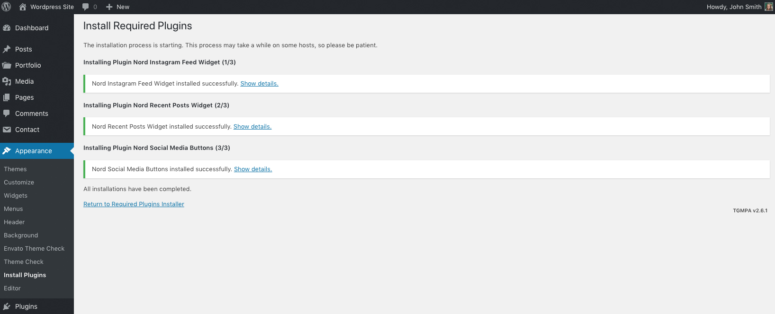Click the WordPress logo icon
Screen dimensions: 775x314
7,7
